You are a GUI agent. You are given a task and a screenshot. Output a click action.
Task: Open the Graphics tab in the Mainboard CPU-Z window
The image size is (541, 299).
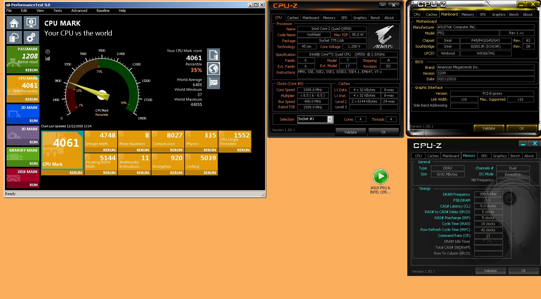(498, 14)
